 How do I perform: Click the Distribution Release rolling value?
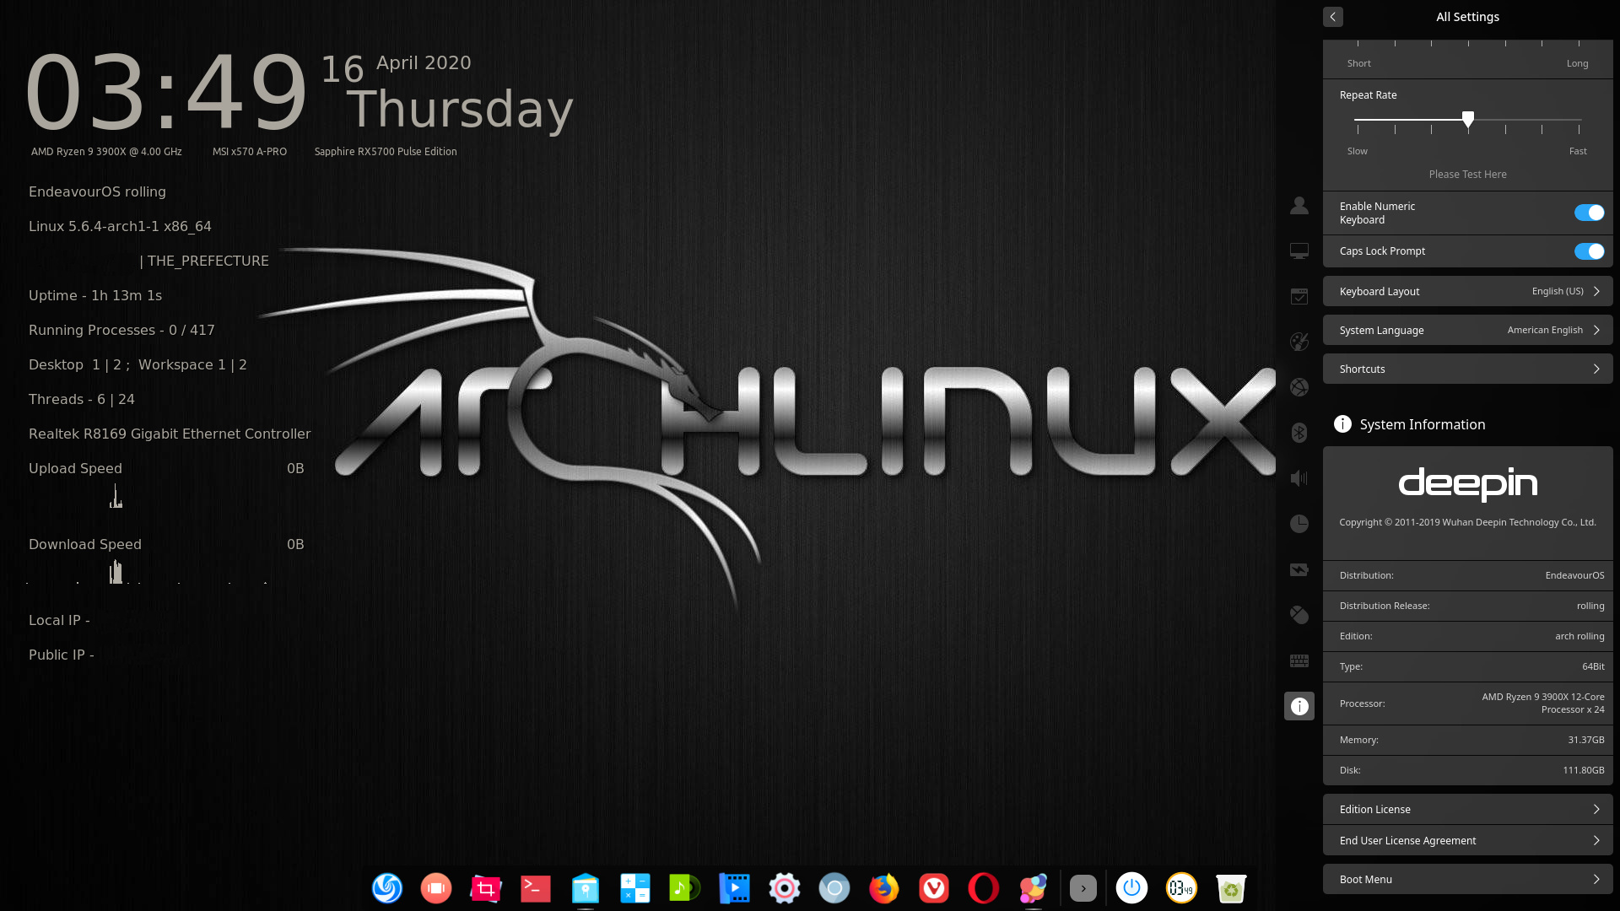click(1590, 606)
